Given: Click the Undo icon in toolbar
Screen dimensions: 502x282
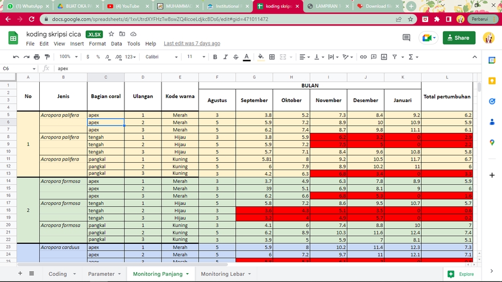Looking at the screenshot, I should [16, 57].
